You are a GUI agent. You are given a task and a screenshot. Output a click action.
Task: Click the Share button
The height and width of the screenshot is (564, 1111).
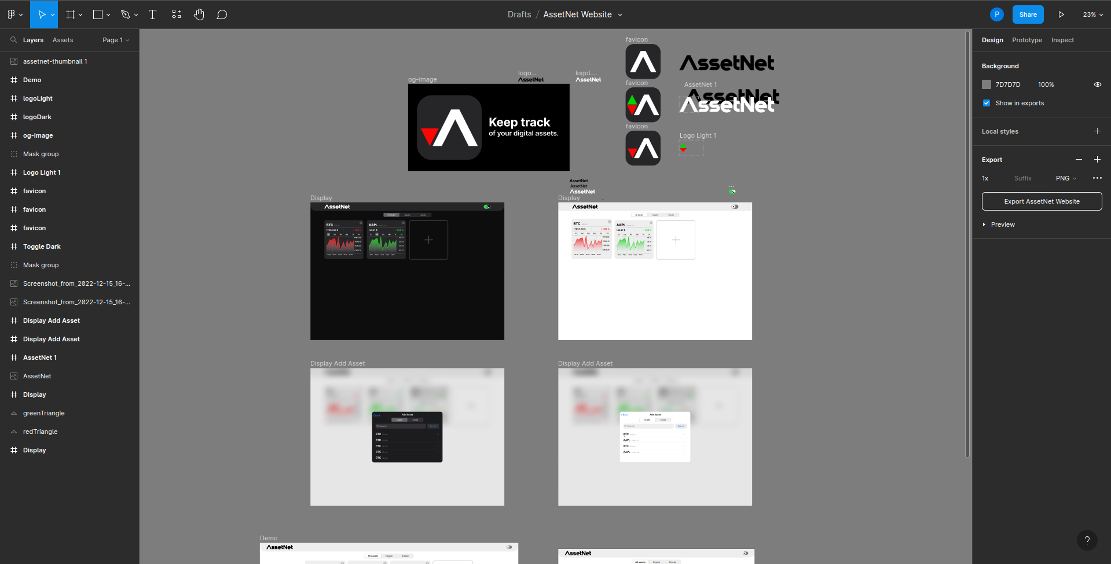pyautogui.click(x=1028, y=14)
